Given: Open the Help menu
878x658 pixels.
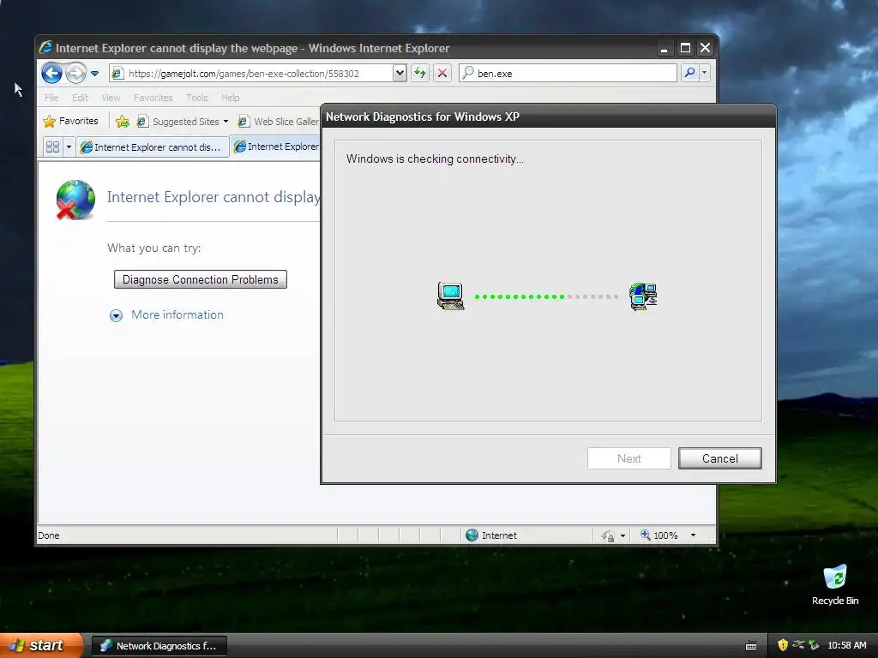Looking at the screenshot, I should 230,98.
